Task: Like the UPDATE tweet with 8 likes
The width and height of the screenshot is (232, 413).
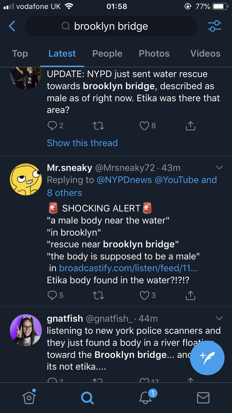Action: (148, 125)
